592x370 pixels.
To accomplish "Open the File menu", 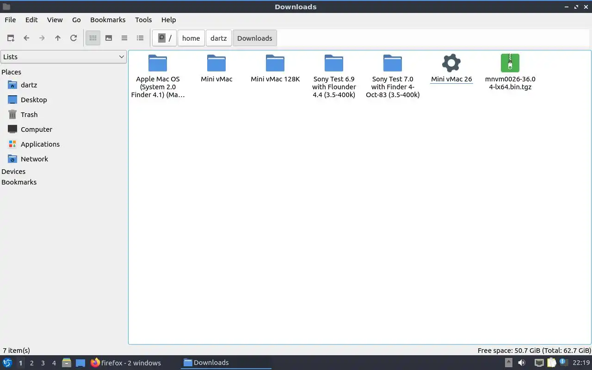I will tap(10, 20).
